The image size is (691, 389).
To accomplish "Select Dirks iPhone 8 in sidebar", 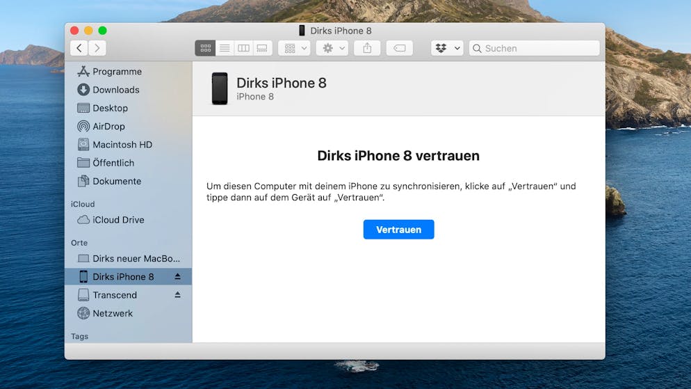I will [x=128, y=276].
